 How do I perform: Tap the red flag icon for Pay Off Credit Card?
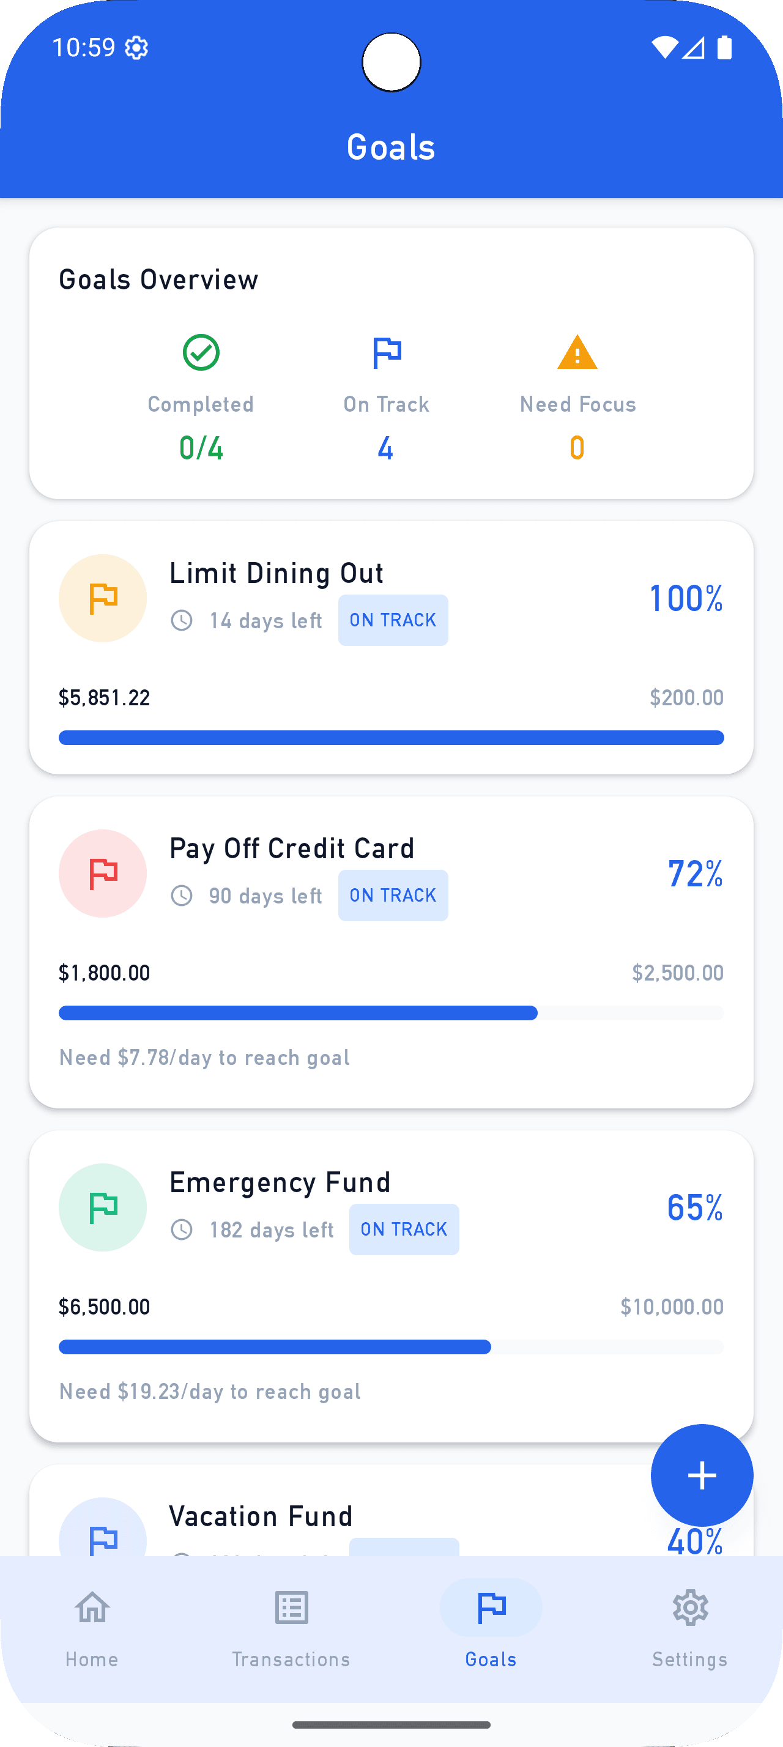click(x=103, y=874)
